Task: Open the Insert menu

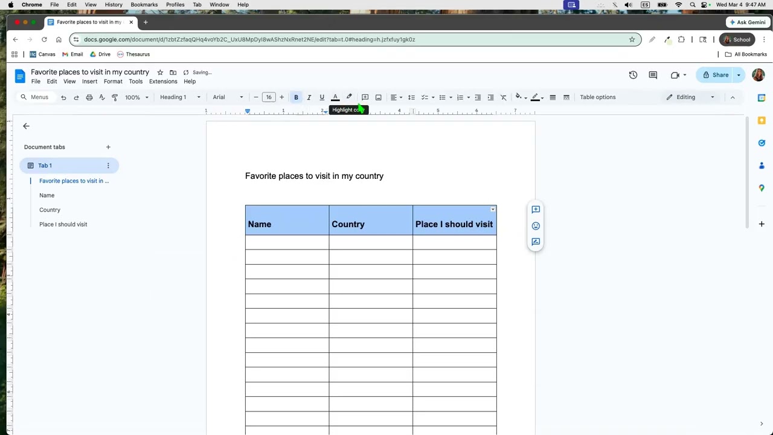Action: [x=89, y=82]
